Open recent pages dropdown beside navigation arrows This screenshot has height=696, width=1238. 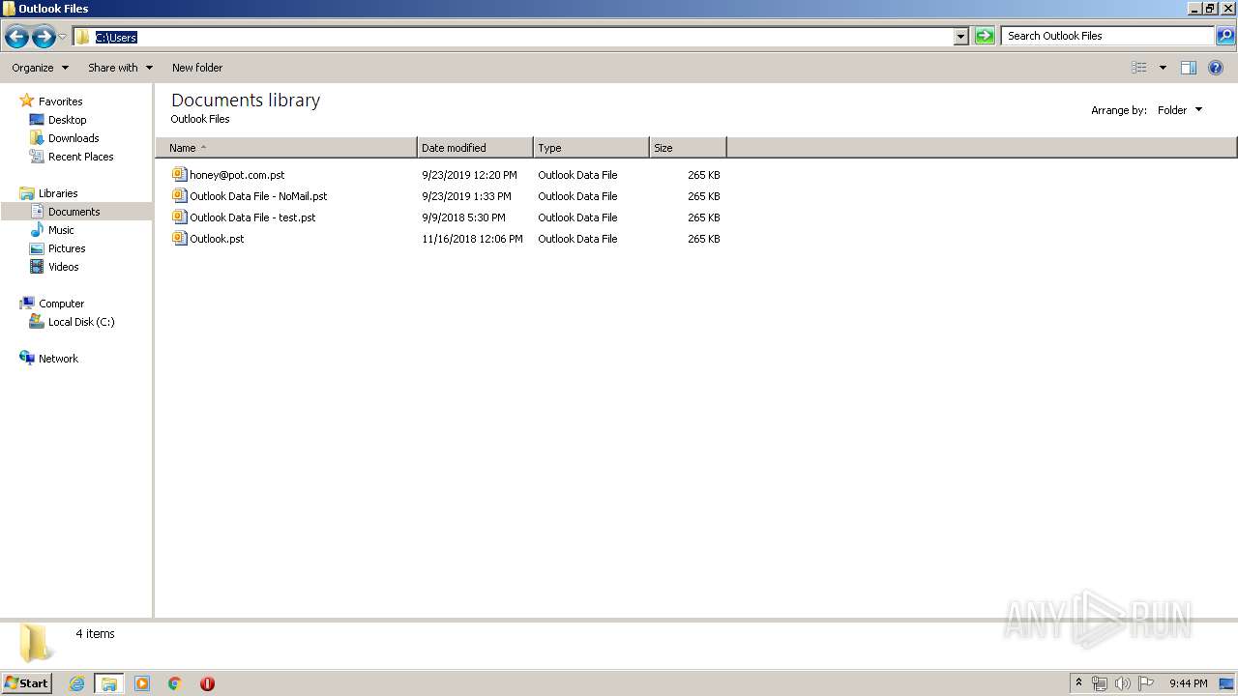tap(63, 37)
